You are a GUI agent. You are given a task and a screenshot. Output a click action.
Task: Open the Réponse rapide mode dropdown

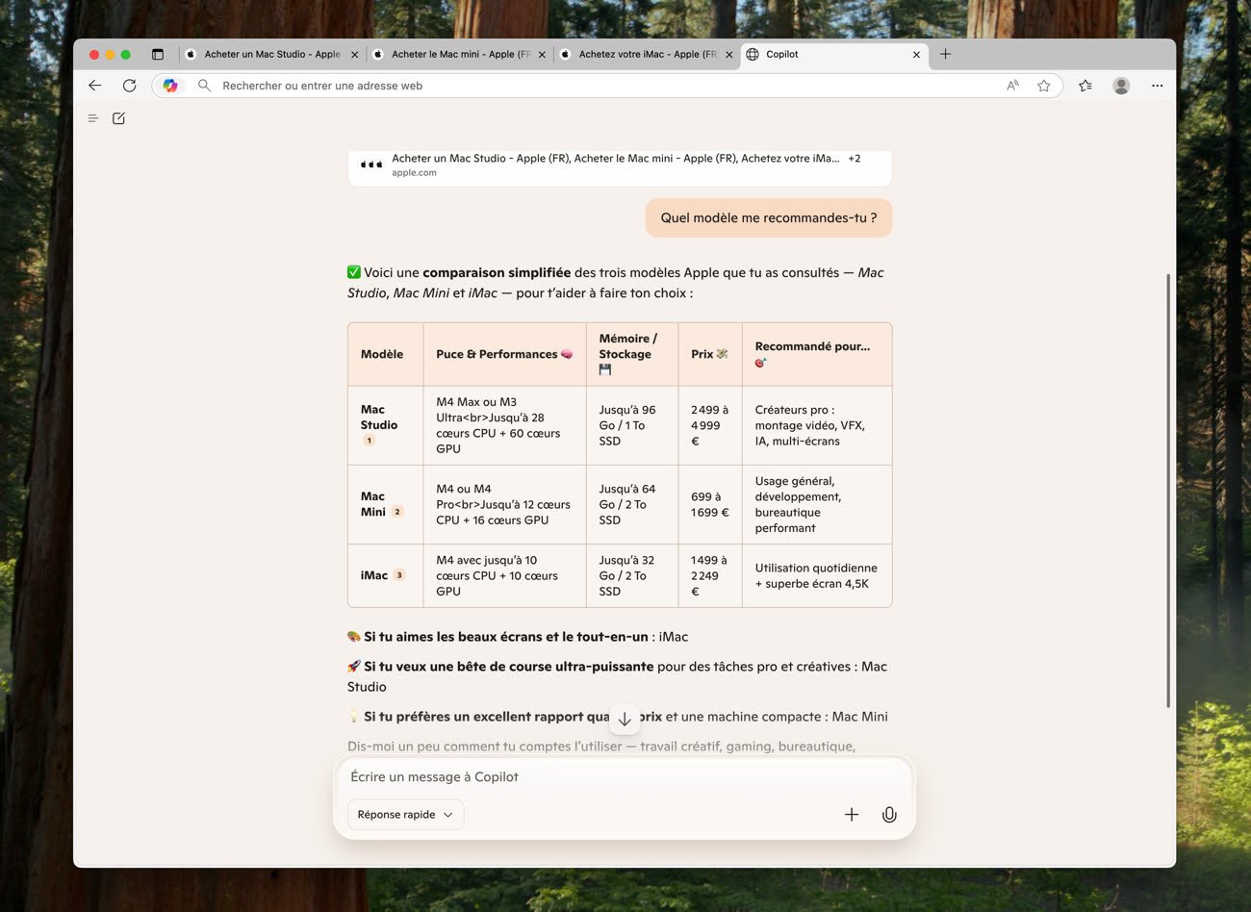pos(405,815)
